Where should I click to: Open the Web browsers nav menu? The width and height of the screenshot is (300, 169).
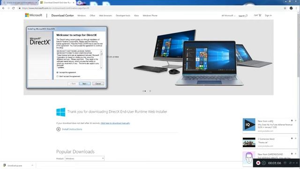click(105, 15)
